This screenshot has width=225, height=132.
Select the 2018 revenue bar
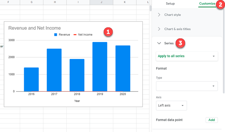pyautogui.click(x=77, y=75)
